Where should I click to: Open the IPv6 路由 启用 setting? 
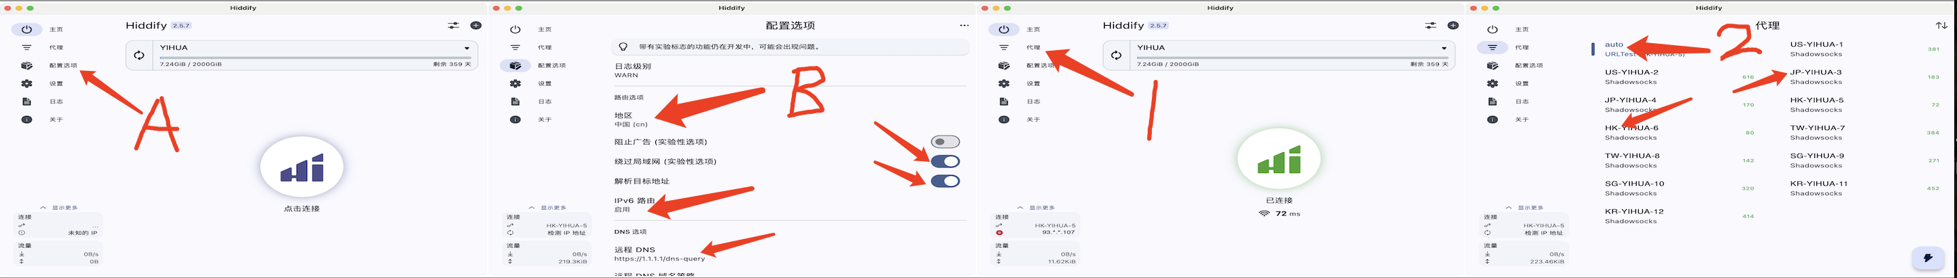[790, 204]
